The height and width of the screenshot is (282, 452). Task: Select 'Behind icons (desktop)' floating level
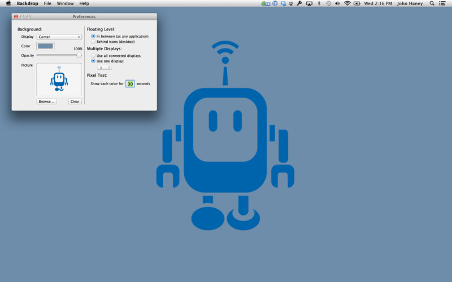point(93,41)
